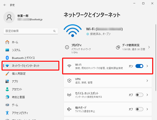Click the vertical scrollbar of the settings pane

coord(156,57)
